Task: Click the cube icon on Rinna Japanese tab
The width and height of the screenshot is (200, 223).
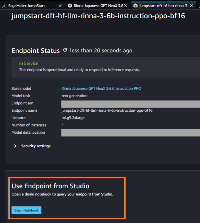Action: coord(70,6)
